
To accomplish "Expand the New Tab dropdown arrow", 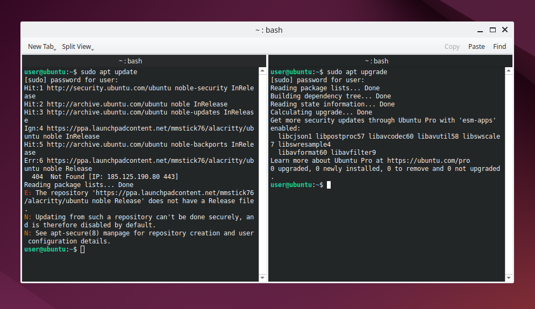I will point(55,49).
